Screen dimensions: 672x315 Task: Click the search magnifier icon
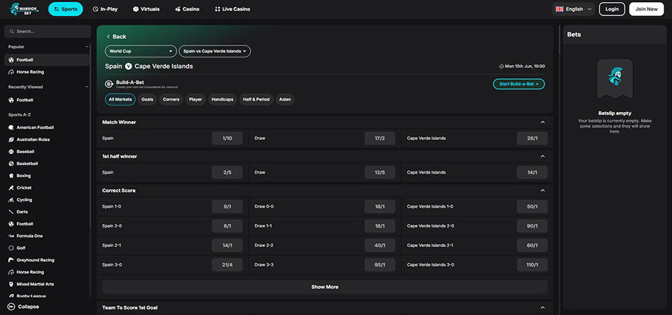point(13,31)
